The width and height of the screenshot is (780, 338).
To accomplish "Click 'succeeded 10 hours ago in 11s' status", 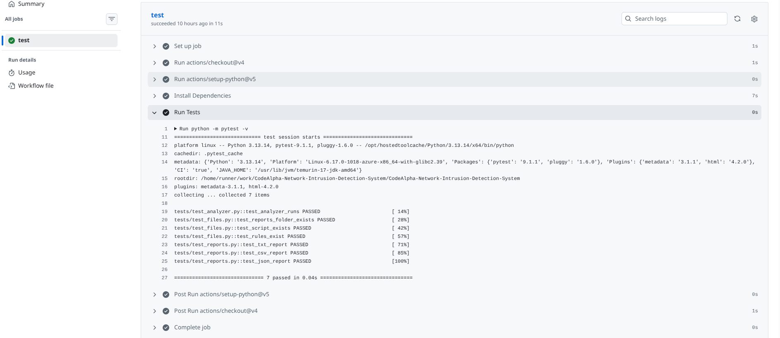I will tap(187, 24).
